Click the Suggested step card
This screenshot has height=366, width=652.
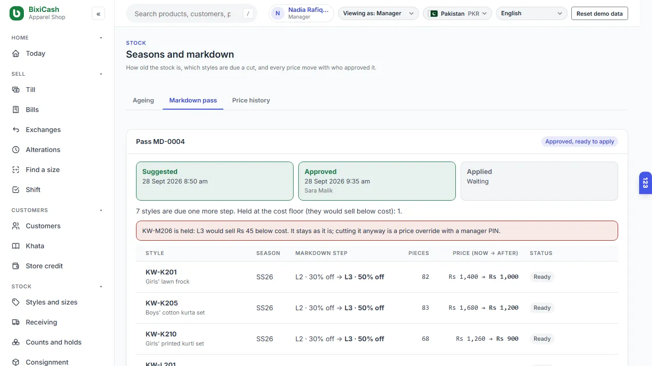click(215, 181)
